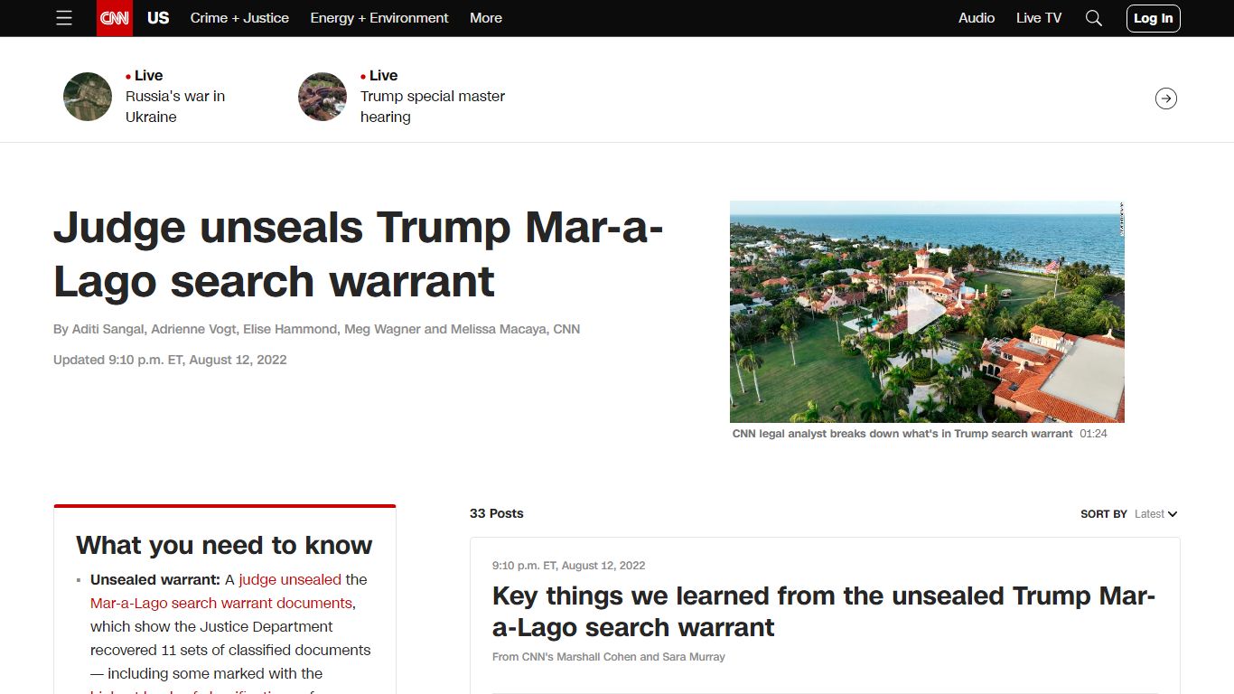Open Live TV

(x=1039, y=18)
